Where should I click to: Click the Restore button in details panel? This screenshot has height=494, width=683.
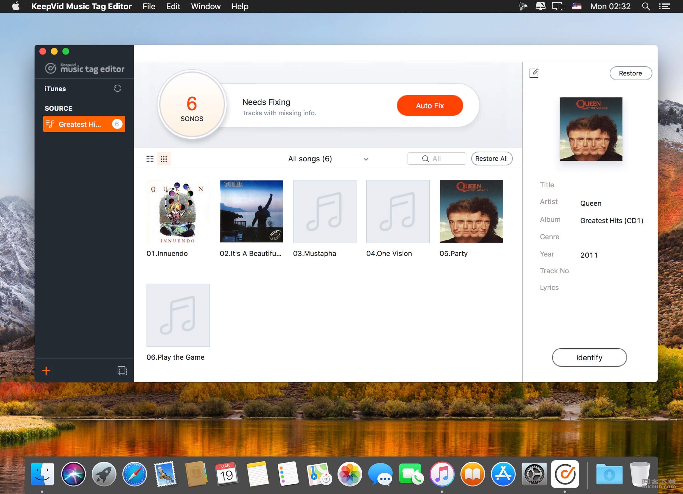631,73
